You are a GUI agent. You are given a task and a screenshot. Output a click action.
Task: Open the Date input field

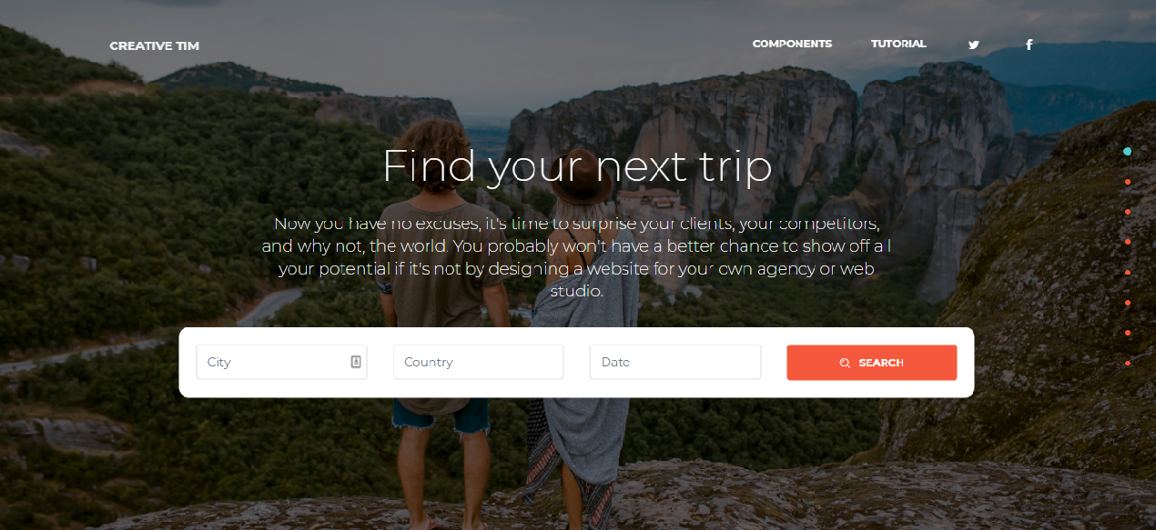click(x=675, y=362)
